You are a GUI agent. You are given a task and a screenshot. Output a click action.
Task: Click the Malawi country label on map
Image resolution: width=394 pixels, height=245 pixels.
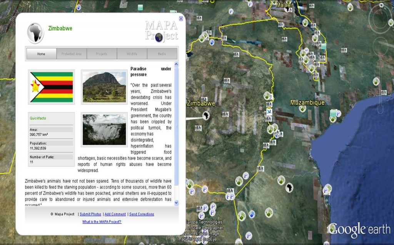pyautogui.click(x=284, y=5)
